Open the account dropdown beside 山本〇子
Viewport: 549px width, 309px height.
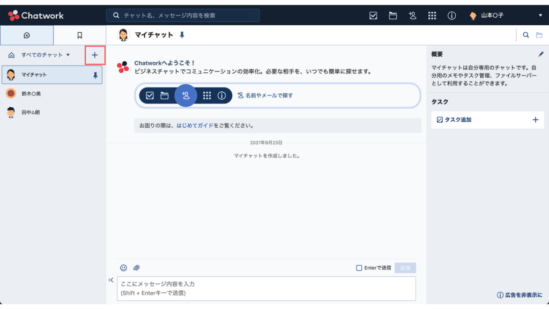pyautogui.click(x=540, y=15)
